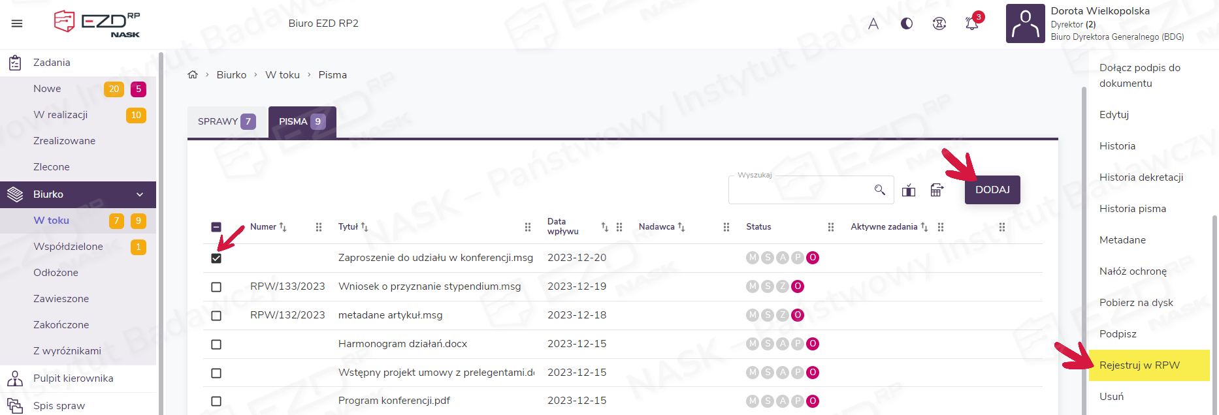This screenshot has width=1219, height=415.
Task: Click the home icon in breadcrumb
Action: [x=193, y=75]
